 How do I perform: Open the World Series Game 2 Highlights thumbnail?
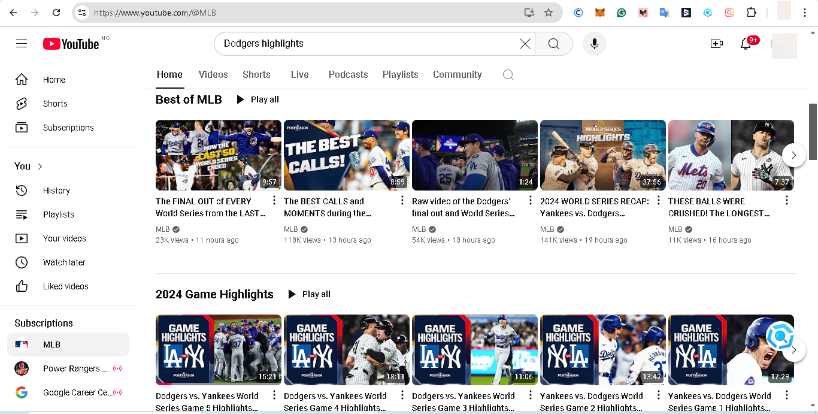pos(603,350)
